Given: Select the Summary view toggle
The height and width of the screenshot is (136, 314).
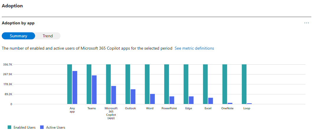Looking at the screenshot, I should [18, 36].
